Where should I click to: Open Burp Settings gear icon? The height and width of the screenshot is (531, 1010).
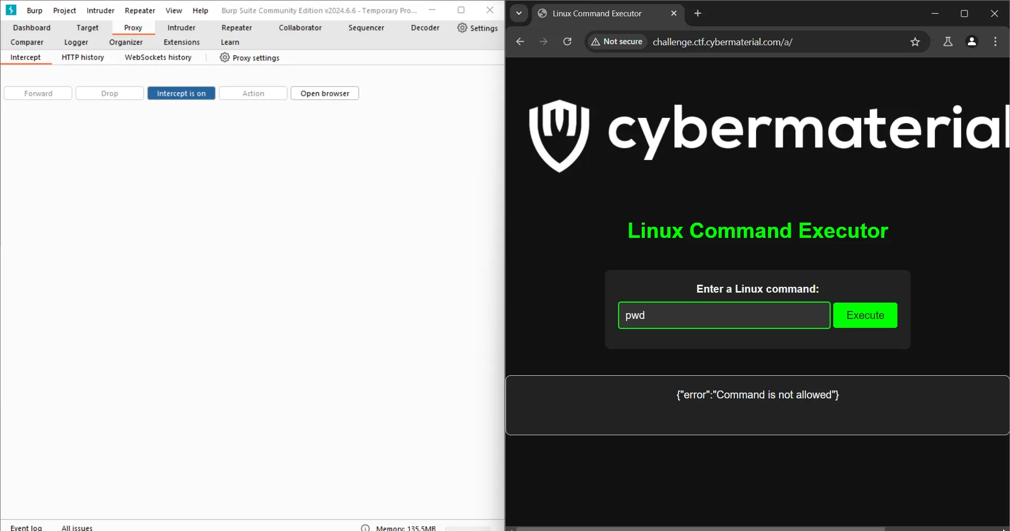(462, 28)
